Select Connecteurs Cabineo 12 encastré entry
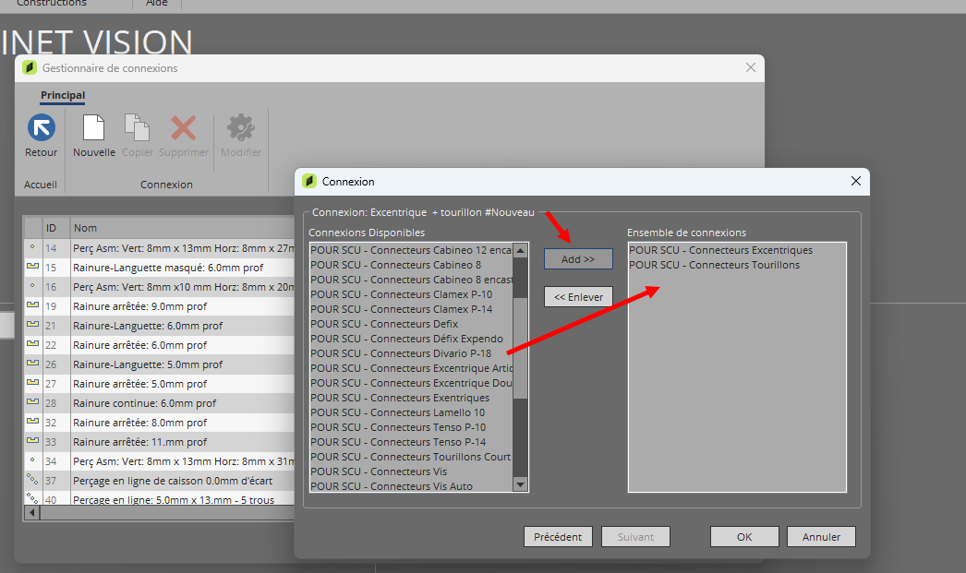This screenshot has height=573, width=966. click(x=412, y=250)
